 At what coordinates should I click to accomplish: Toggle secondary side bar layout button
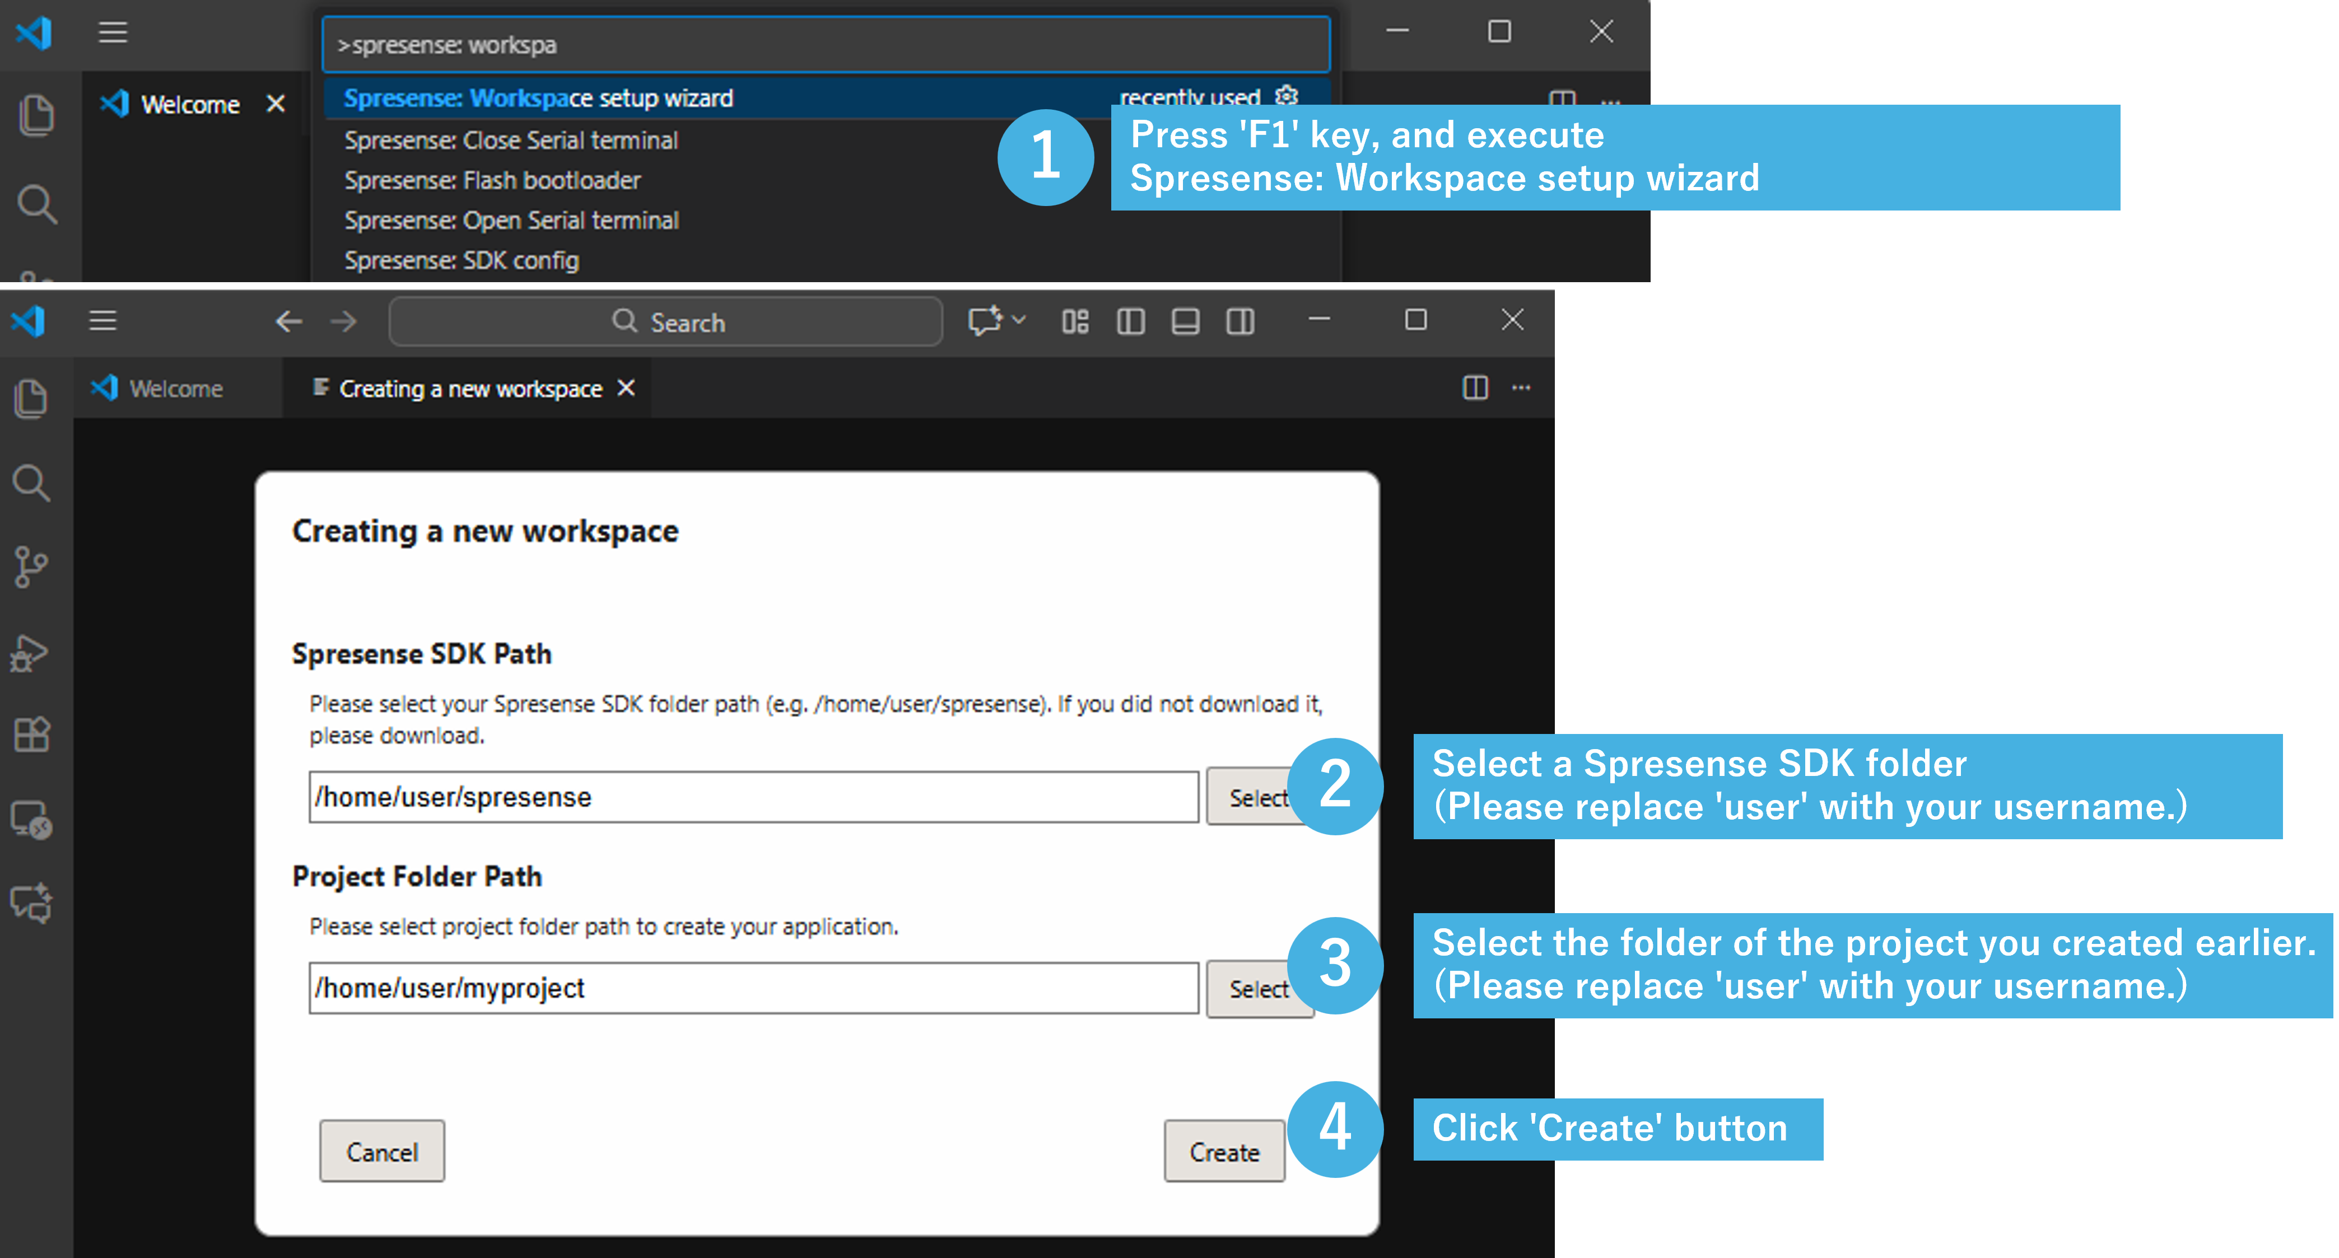click(x=1240, y=321)
